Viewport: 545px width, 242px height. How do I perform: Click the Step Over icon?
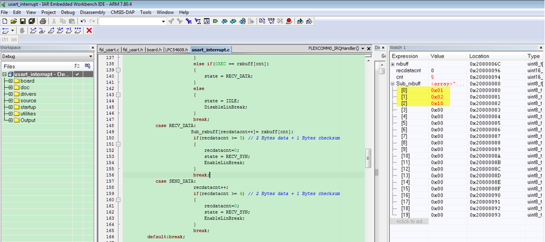[x=33, y=31]
